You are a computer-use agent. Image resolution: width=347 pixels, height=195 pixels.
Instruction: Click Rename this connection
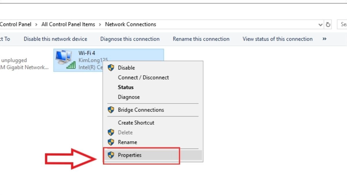pos(201,39)
